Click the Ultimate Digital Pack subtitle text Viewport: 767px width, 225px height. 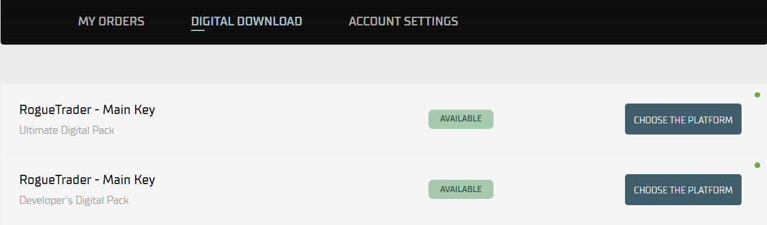pos(67,131)
